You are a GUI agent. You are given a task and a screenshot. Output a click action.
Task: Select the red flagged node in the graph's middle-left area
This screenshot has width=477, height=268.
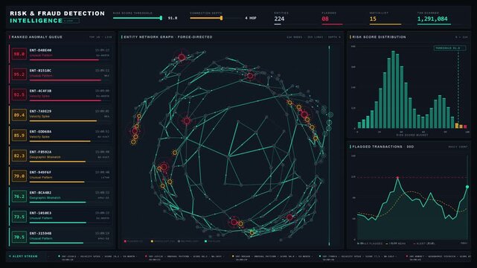point(187,121)
